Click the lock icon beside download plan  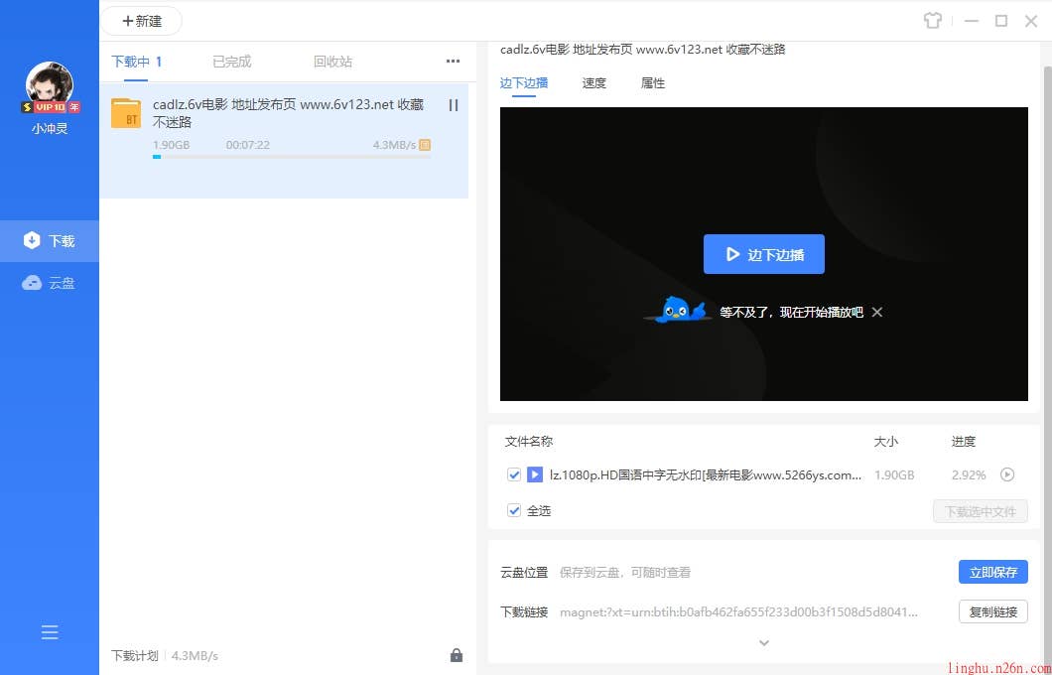[457, 655]
